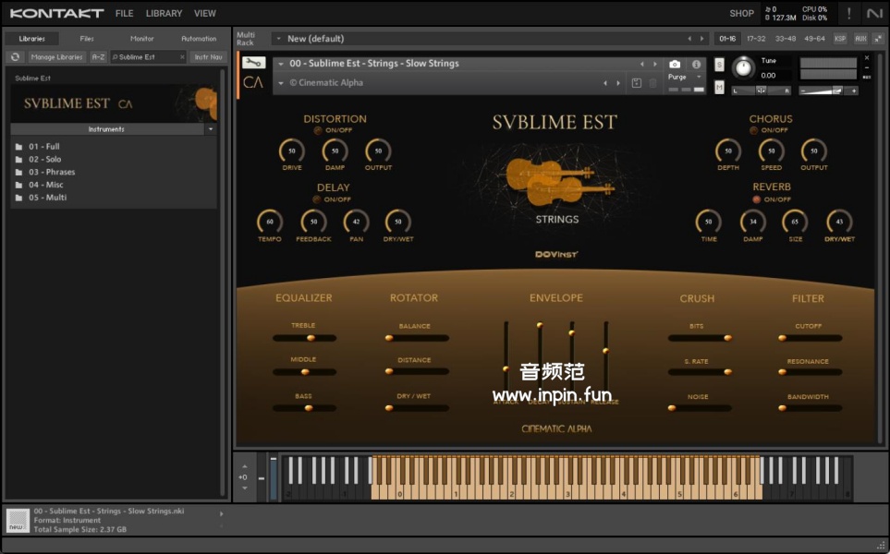Click the Manage Libraries button

pos(56,57)
